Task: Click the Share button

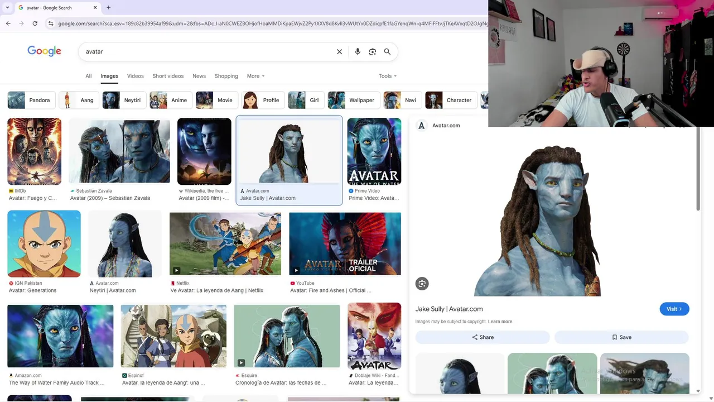Action: click(x=483, y=337)
